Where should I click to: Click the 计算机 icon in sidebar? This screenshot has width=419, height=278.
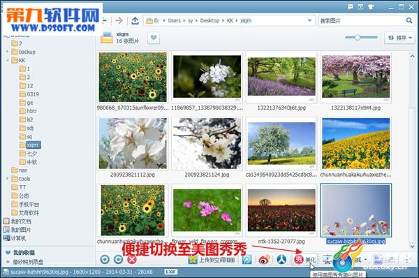[6, 238]
